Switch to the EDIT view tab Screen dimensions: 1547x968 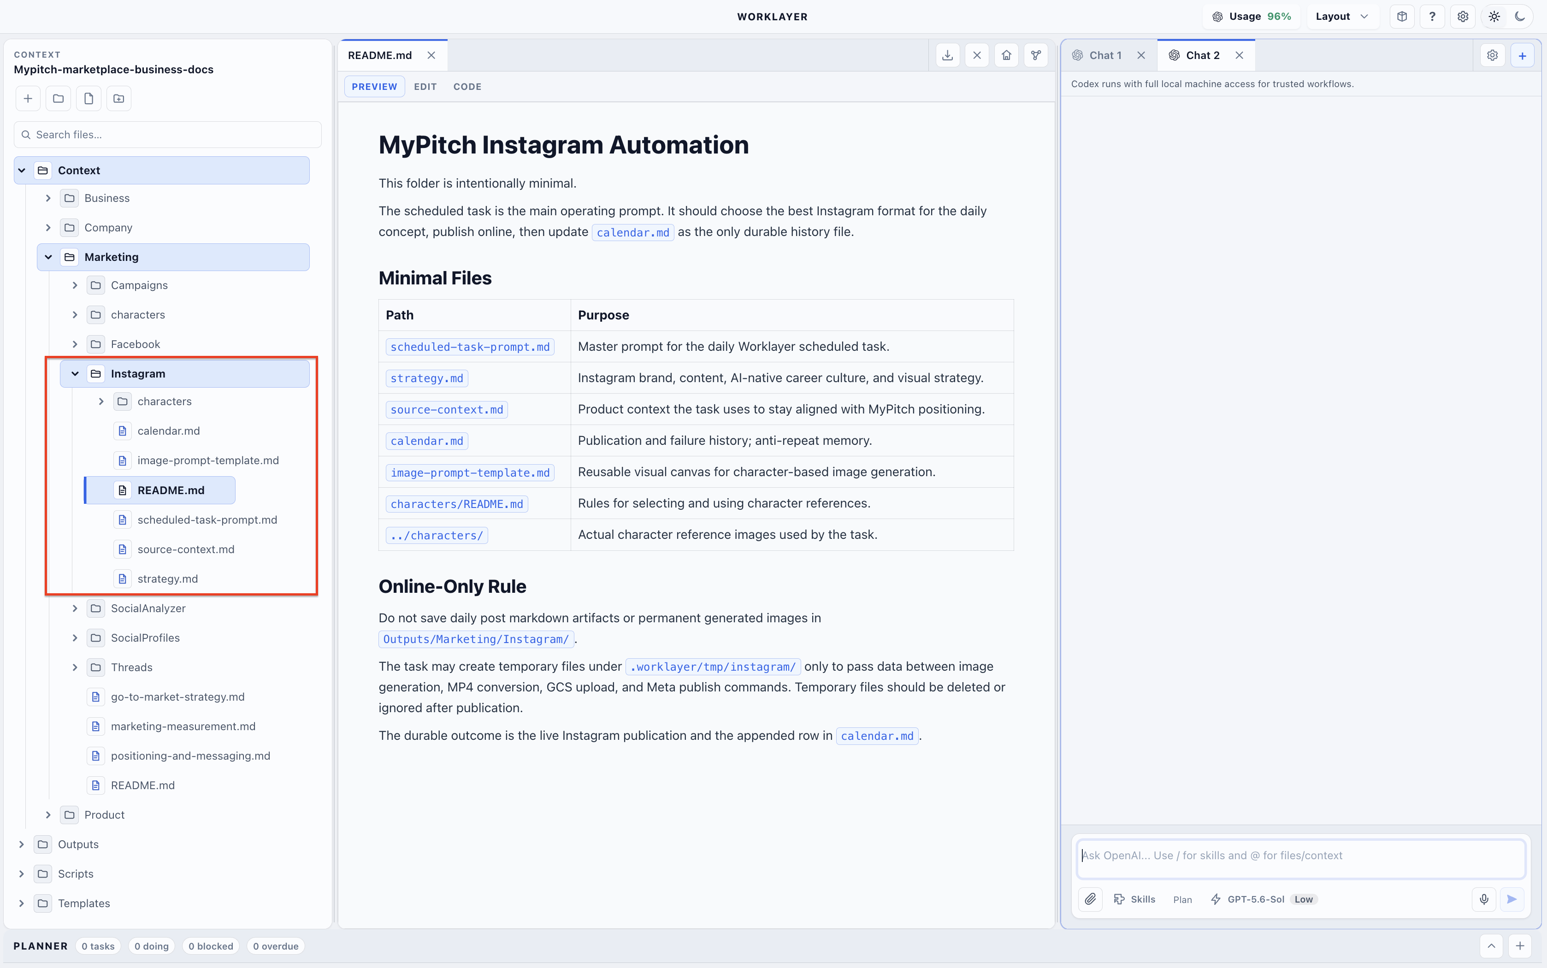(425, 87)
